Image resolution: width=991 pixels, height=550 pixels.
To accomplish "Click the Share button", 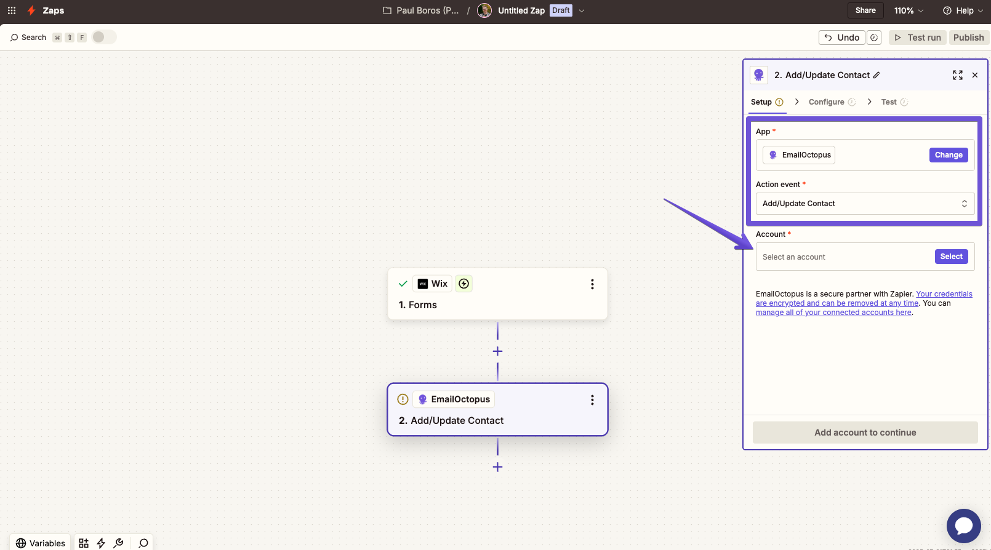I will tap(865, 10).
